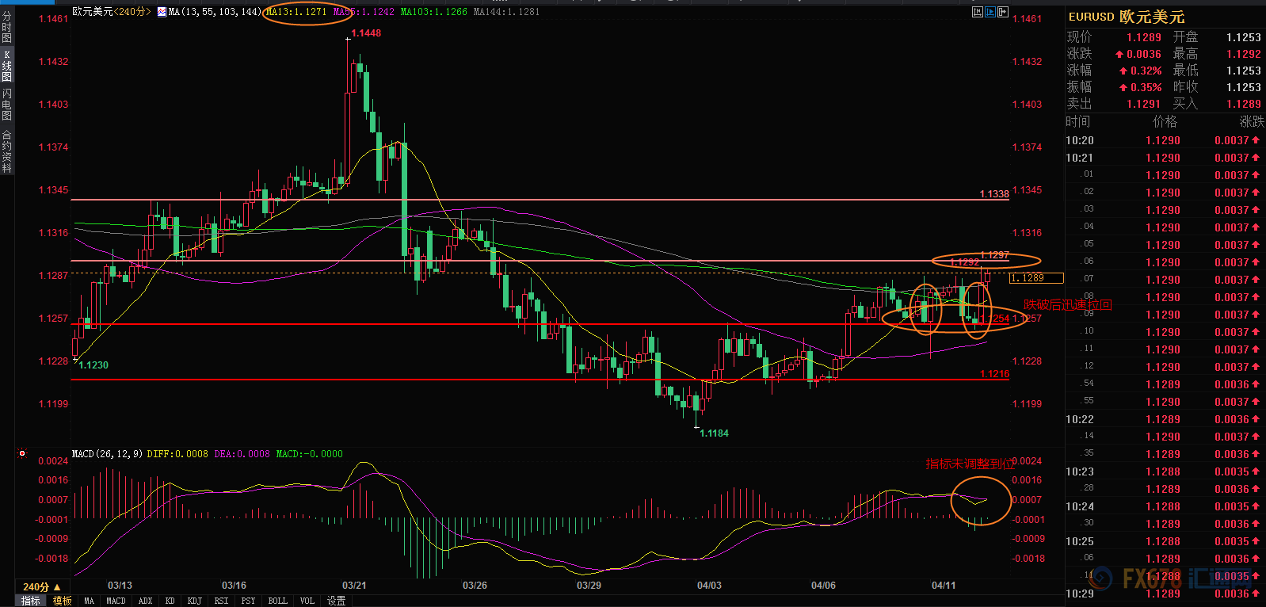
Task: Show the RSI indicator
Action: (x=222, y=601)
